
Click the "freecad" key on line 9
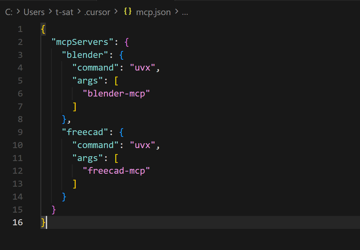[85, 132]
